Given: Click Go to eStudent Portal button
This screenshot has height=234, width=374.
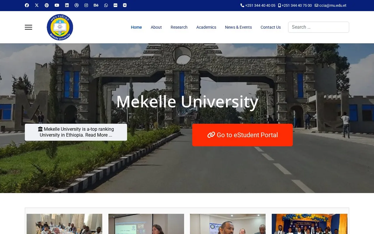Looking at the screenshot, I should 243,135.
